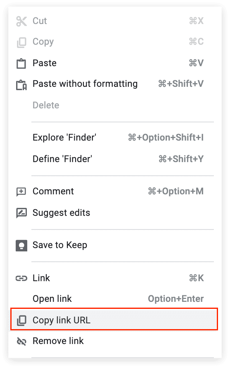230x368 pixels.
Task: Choose highlighted Copy link URL item
Action: point(114,320)
